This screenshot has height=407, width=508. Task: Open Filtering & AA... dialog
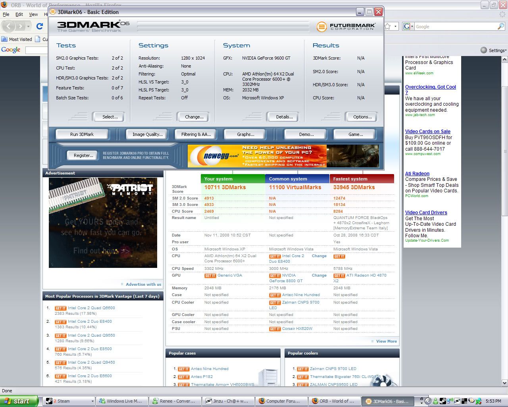point(196,134)
